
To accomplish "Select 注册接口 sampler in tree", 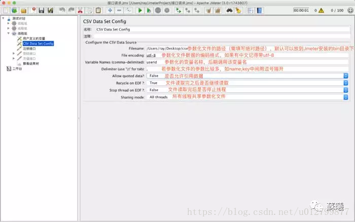I will [x=29, y=49].
